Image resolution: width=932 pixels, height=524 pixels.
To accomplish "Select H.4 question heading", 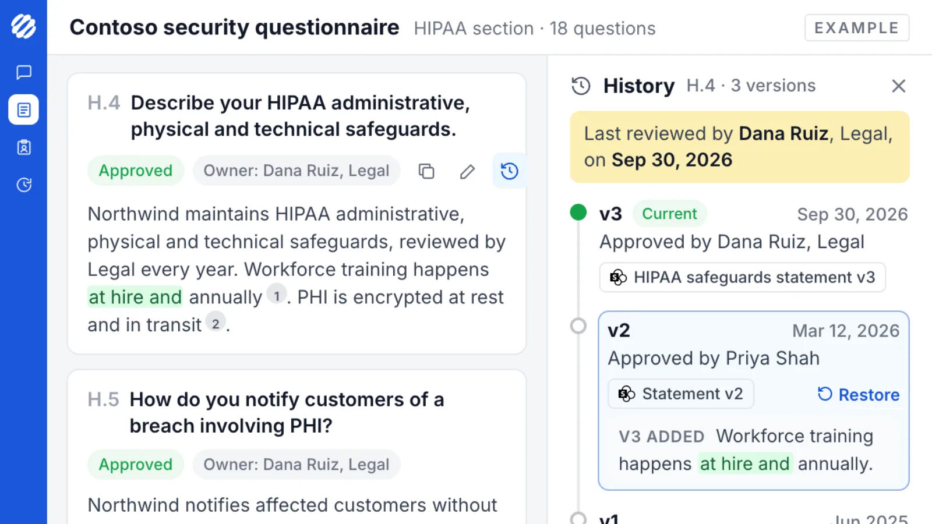I will pyautogui.click(x=300, y=116).
